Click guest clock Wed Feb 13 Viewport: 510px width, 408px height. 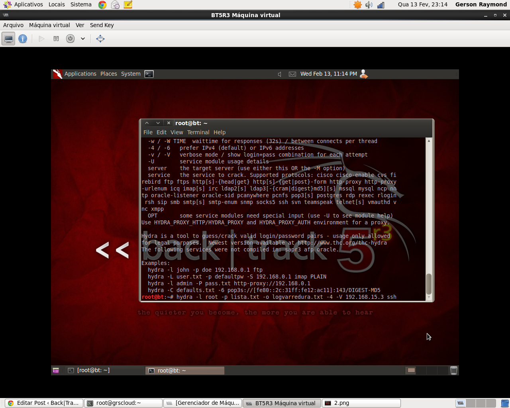point(329,74)
